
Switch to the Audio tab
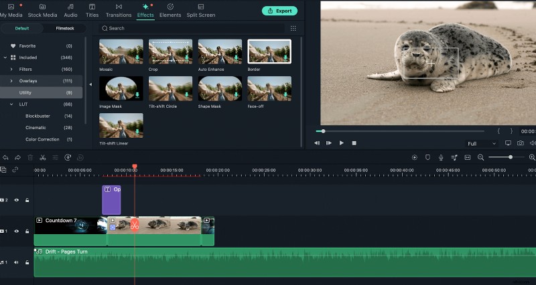coord(70,11)
